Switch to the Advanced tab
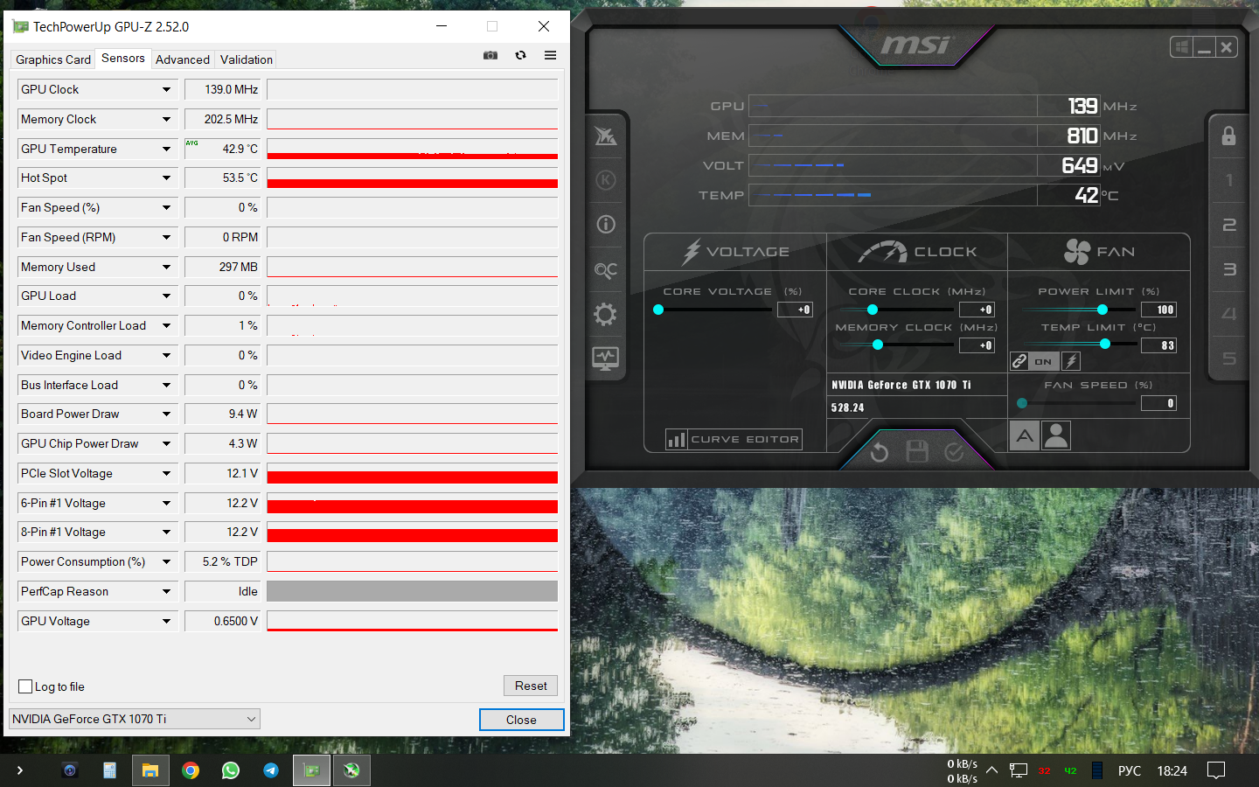Screen dimensions: 1259x787 [x=183, y=59]
